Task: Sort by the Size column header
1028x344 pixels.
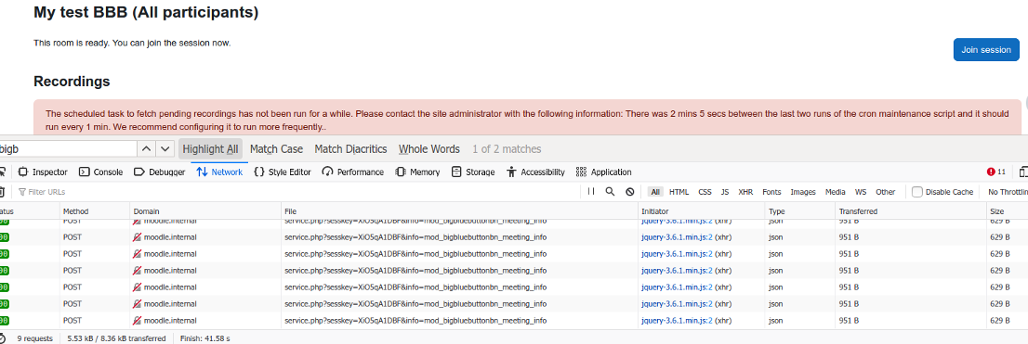Action: point(1007,211)
